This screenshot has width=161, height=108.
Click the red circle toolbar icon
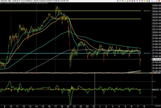point(132,1)
